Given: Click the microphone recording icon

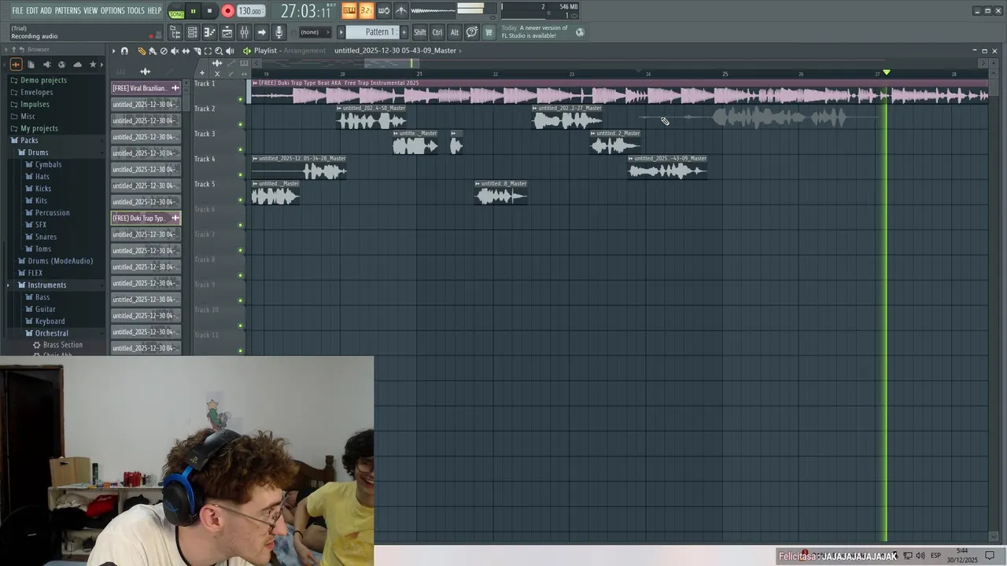Looking at the screenshot, I should click(x=278, y=32).
